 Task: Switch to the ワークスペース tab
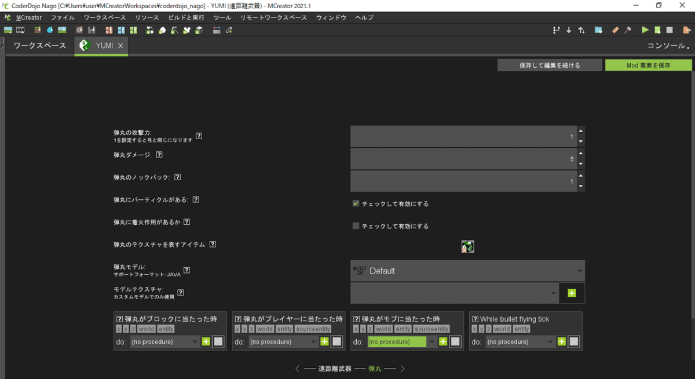click(38, 45)
